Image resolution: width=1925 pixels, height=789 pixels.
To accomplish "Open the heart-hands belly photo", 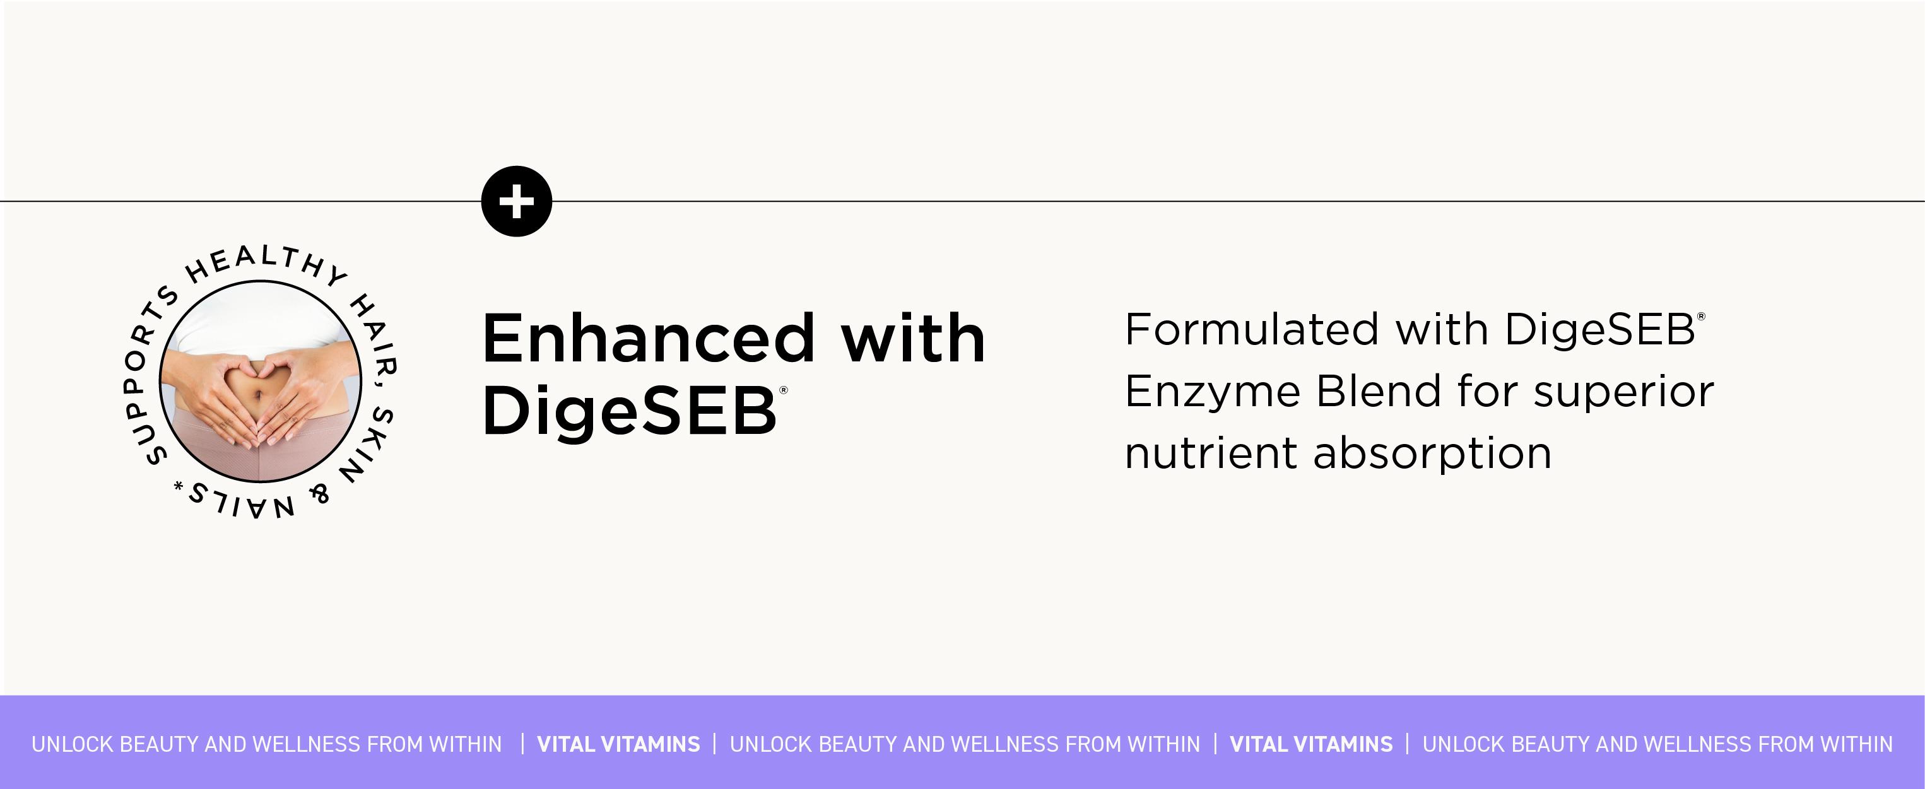I will (x=261, y=382).
